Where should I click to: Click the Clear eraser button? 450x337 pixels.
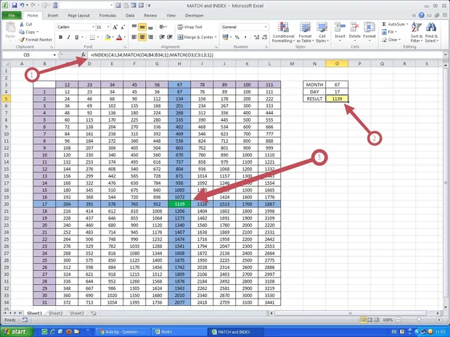coord(390,40)
